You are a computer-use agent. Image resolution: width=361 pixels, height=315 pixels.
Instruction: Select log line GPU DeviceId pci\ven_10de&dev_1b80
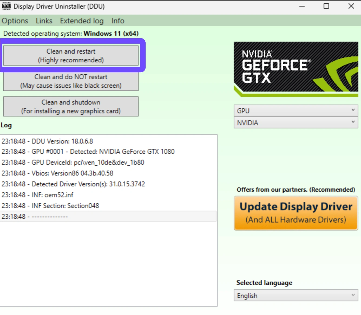tap(108, 162)
